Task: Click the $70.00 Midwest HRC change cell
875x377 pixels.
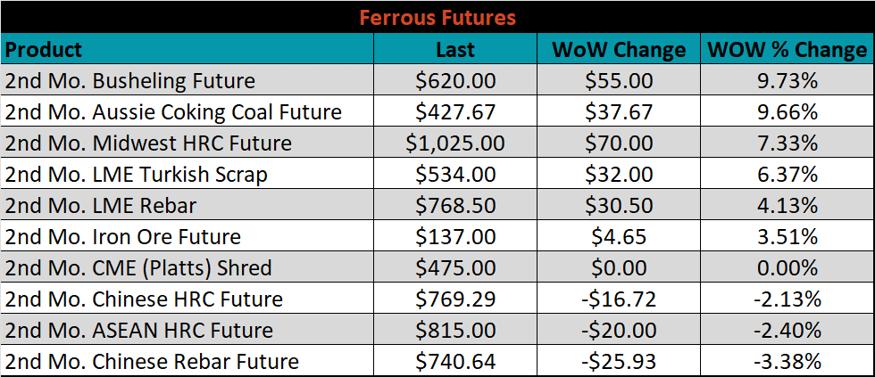Action: (618, 142)
